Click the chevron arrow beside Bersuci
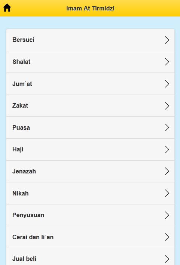Image resolution: width=180 pixels, height=265 pixels. coord(167,40)
